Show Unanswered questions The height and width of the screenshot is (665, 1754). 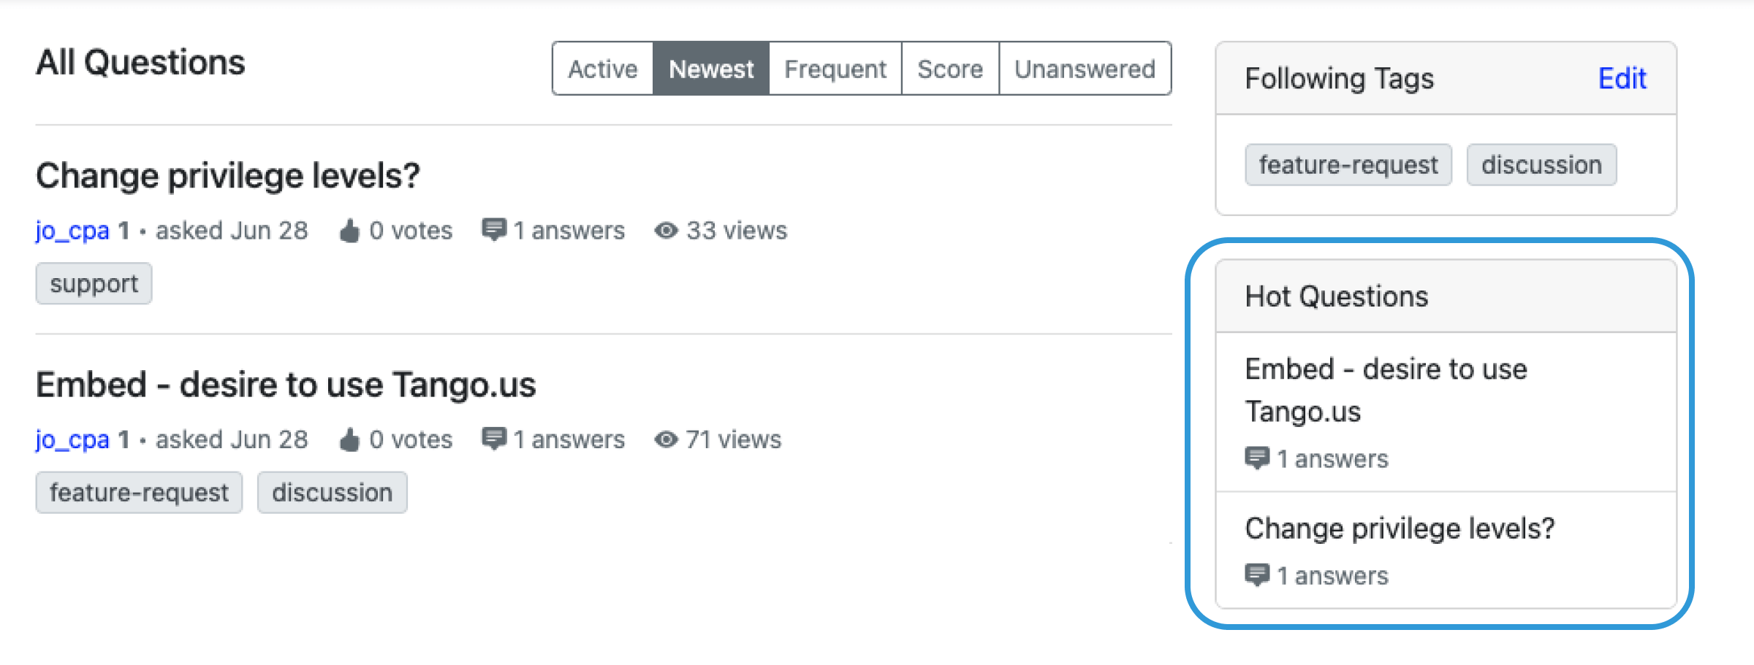[1085, 69]
